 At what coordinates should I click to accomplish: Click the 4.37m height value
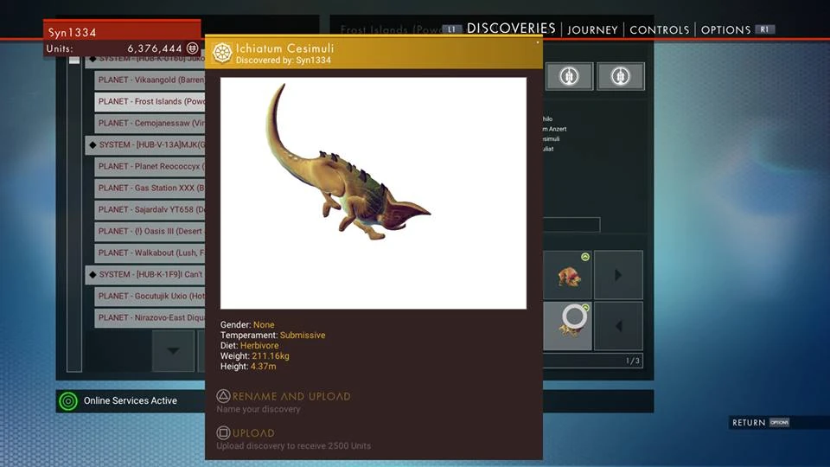[263, 367]
